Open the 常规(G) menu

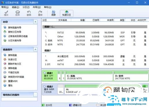coord(5,7)
